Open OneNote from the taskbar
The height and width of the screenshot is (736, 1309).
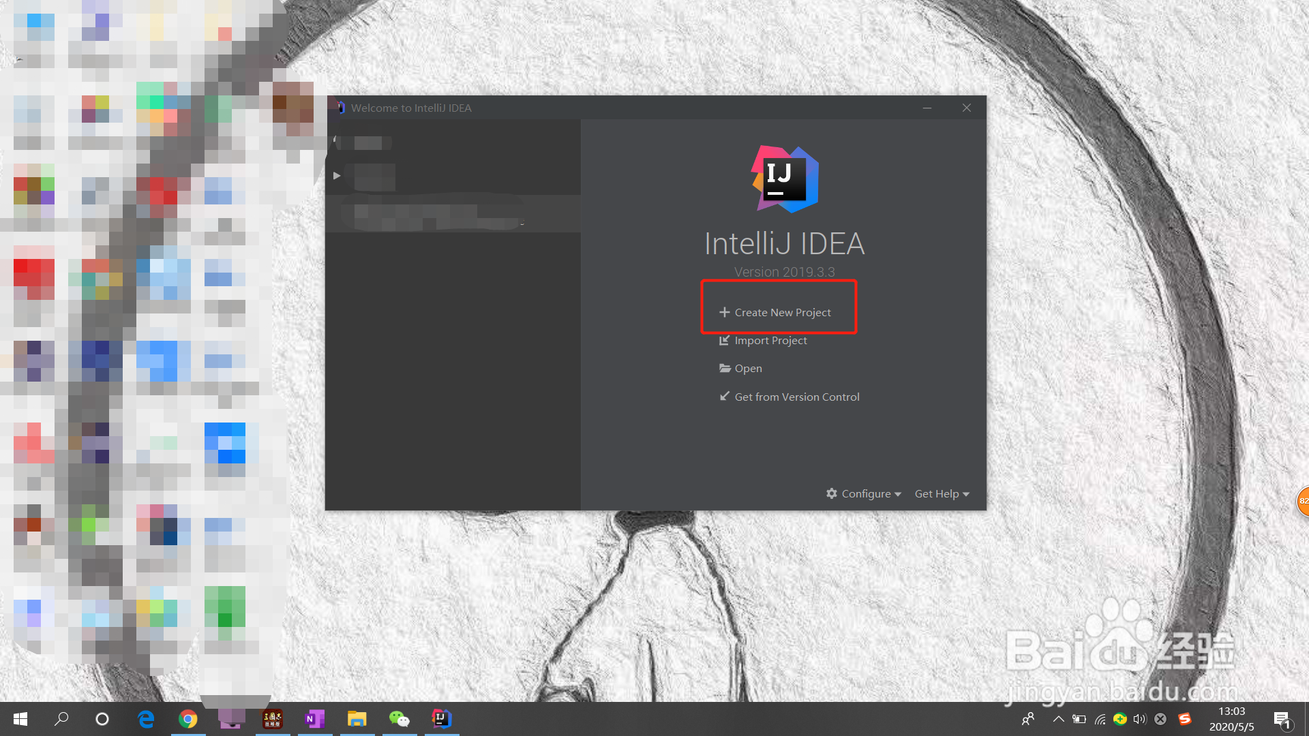coord(315,719)
